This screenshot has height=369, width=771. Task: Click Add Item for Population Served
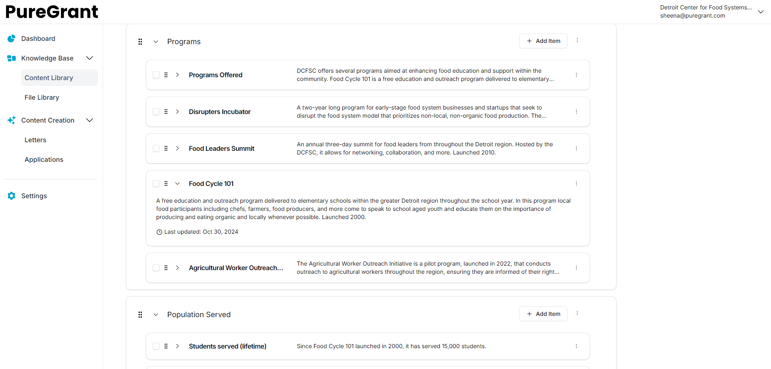click(543, 314)
